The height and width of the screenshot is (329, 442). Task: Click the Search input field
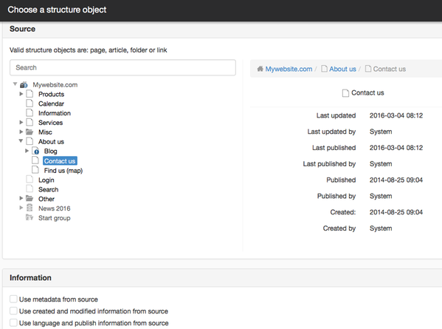point(122,67)
